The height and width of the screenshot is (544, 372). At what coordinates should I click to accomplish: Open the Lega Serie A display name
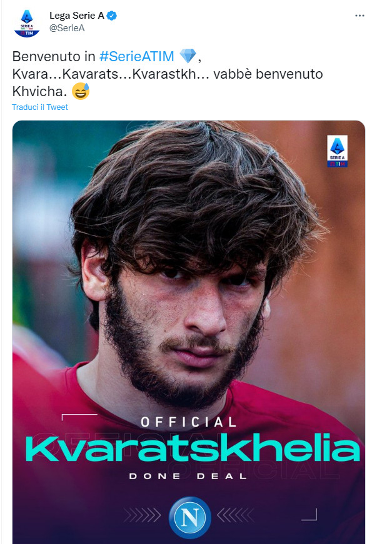[77, 16]
